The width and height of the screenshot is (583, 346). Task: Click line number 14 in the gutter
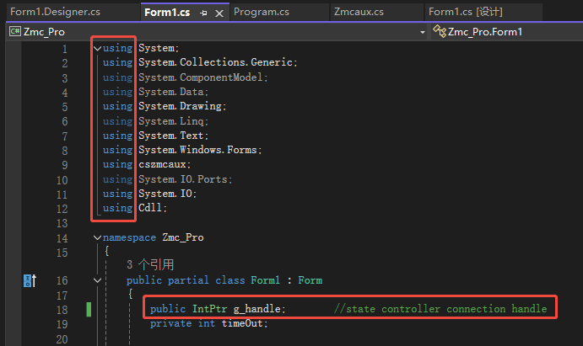61,237
